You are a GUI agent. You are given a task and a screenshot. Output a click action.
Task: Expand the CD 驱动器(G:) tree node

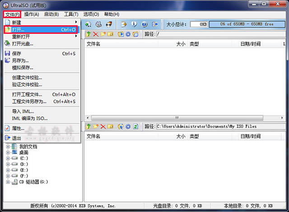coord(8,182)
